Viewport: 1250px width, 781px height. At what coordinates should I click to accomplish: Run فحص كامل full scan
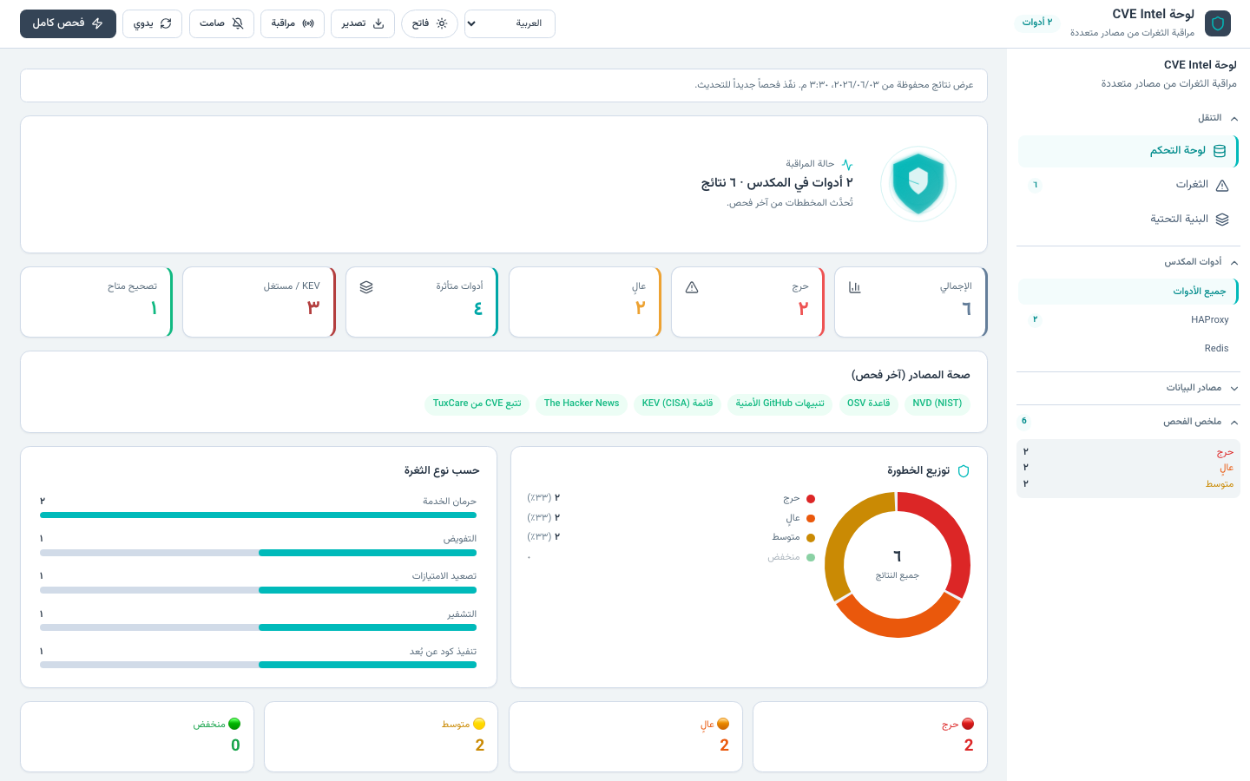(x=68, y=24)
